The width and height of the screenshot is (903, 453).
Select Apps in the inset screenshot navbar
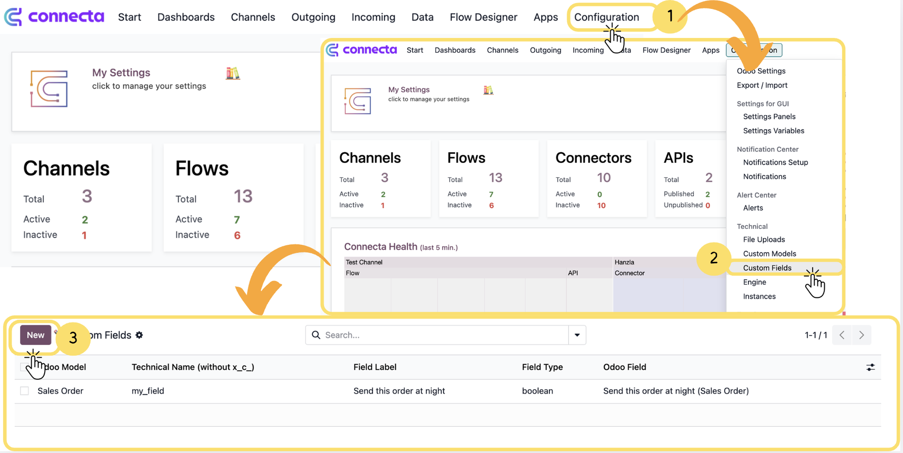[711, 50]
